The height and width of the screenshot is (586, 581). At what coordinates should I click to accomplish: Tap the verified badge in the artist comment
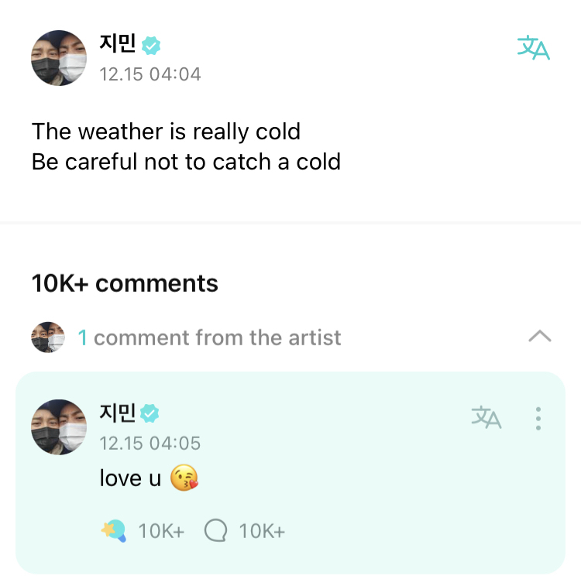(x=151, y=414)
